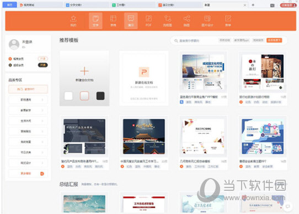Click the gray user avatar icon
Screen dimensions: 299x214
14,45
